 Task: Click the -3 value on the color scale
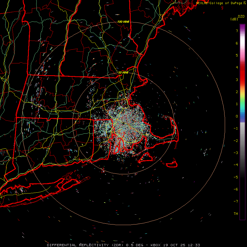click(236, 153)
